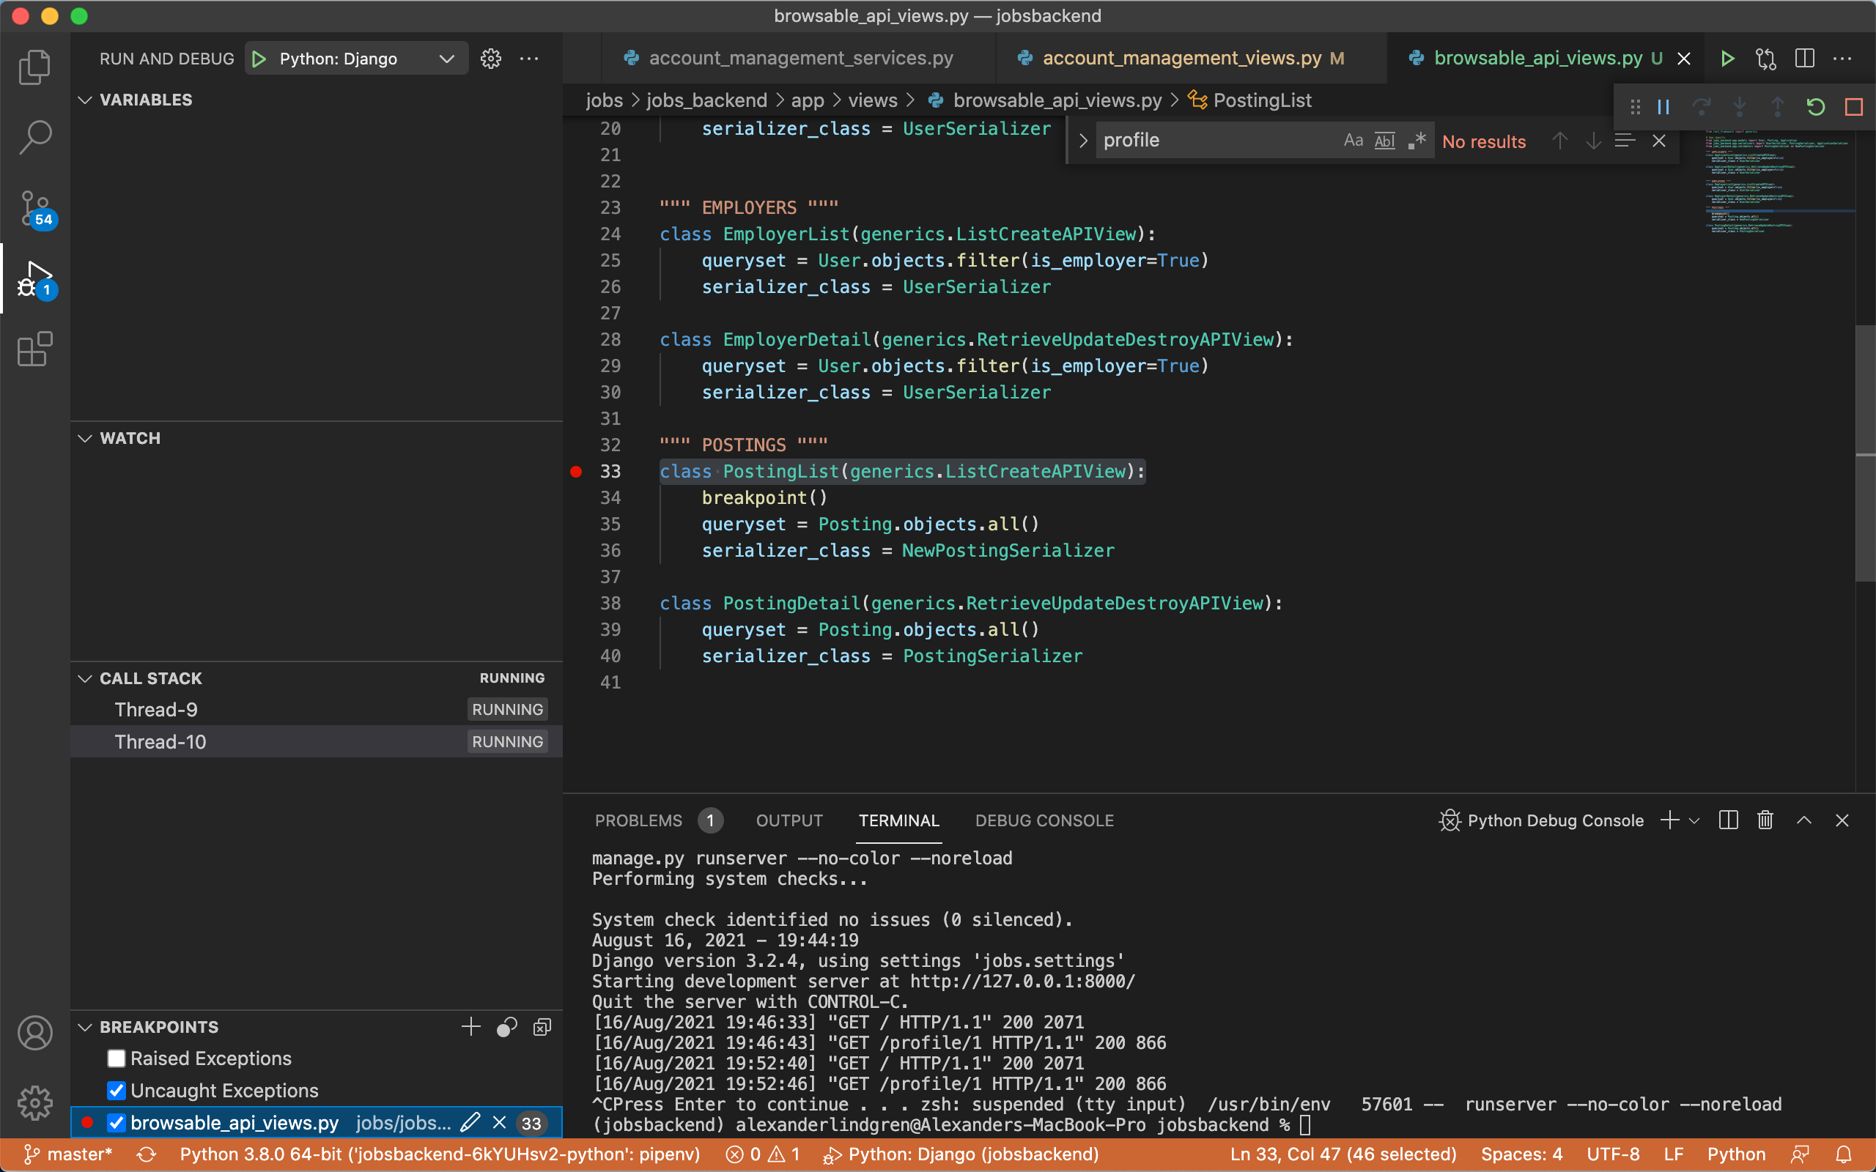This screenshot has width=1876, height=1172.
Task: Collapse the Call Stack section
Action: (x=85, y=678)
